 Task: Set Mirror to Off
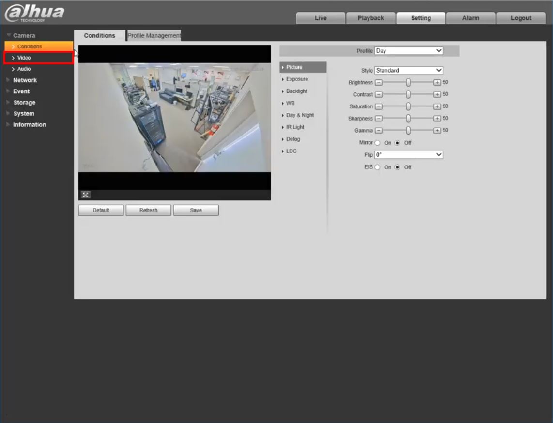397,143
